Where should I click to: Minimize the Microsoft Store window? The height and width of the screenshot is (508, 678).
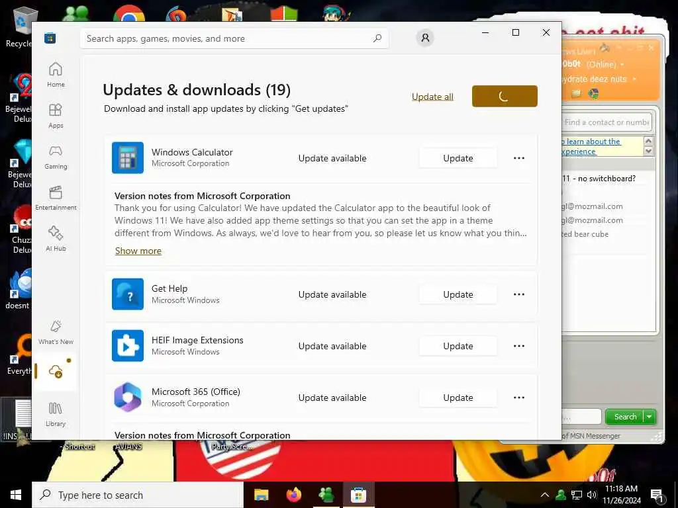tap(485, 32)
